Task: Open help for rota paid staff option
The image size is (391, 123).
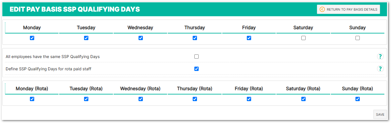Action: point(380,69)
